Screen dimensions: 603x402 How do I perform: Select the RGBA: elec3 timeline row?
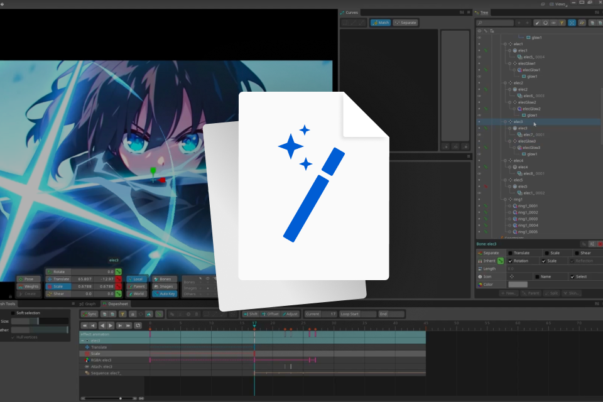pyautogui.click(x=253, y=360)
